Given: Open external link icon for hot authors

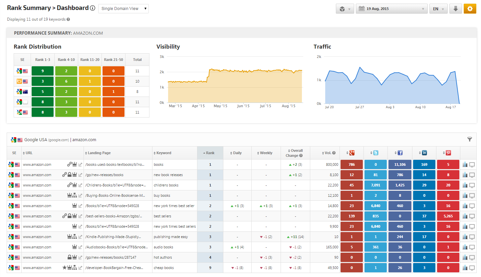Looking at the screenshot, I should [x=80, y=257].
